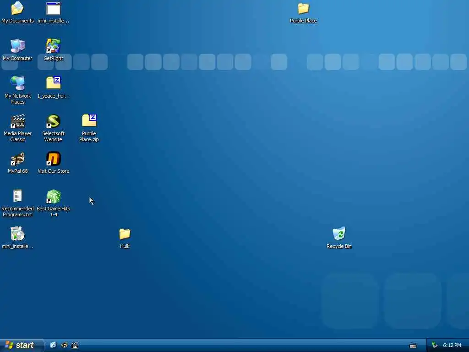Launch Best Game Hits 1-4 shortcut
Viewport: 469px width, 352px height.
coord(53,196)
